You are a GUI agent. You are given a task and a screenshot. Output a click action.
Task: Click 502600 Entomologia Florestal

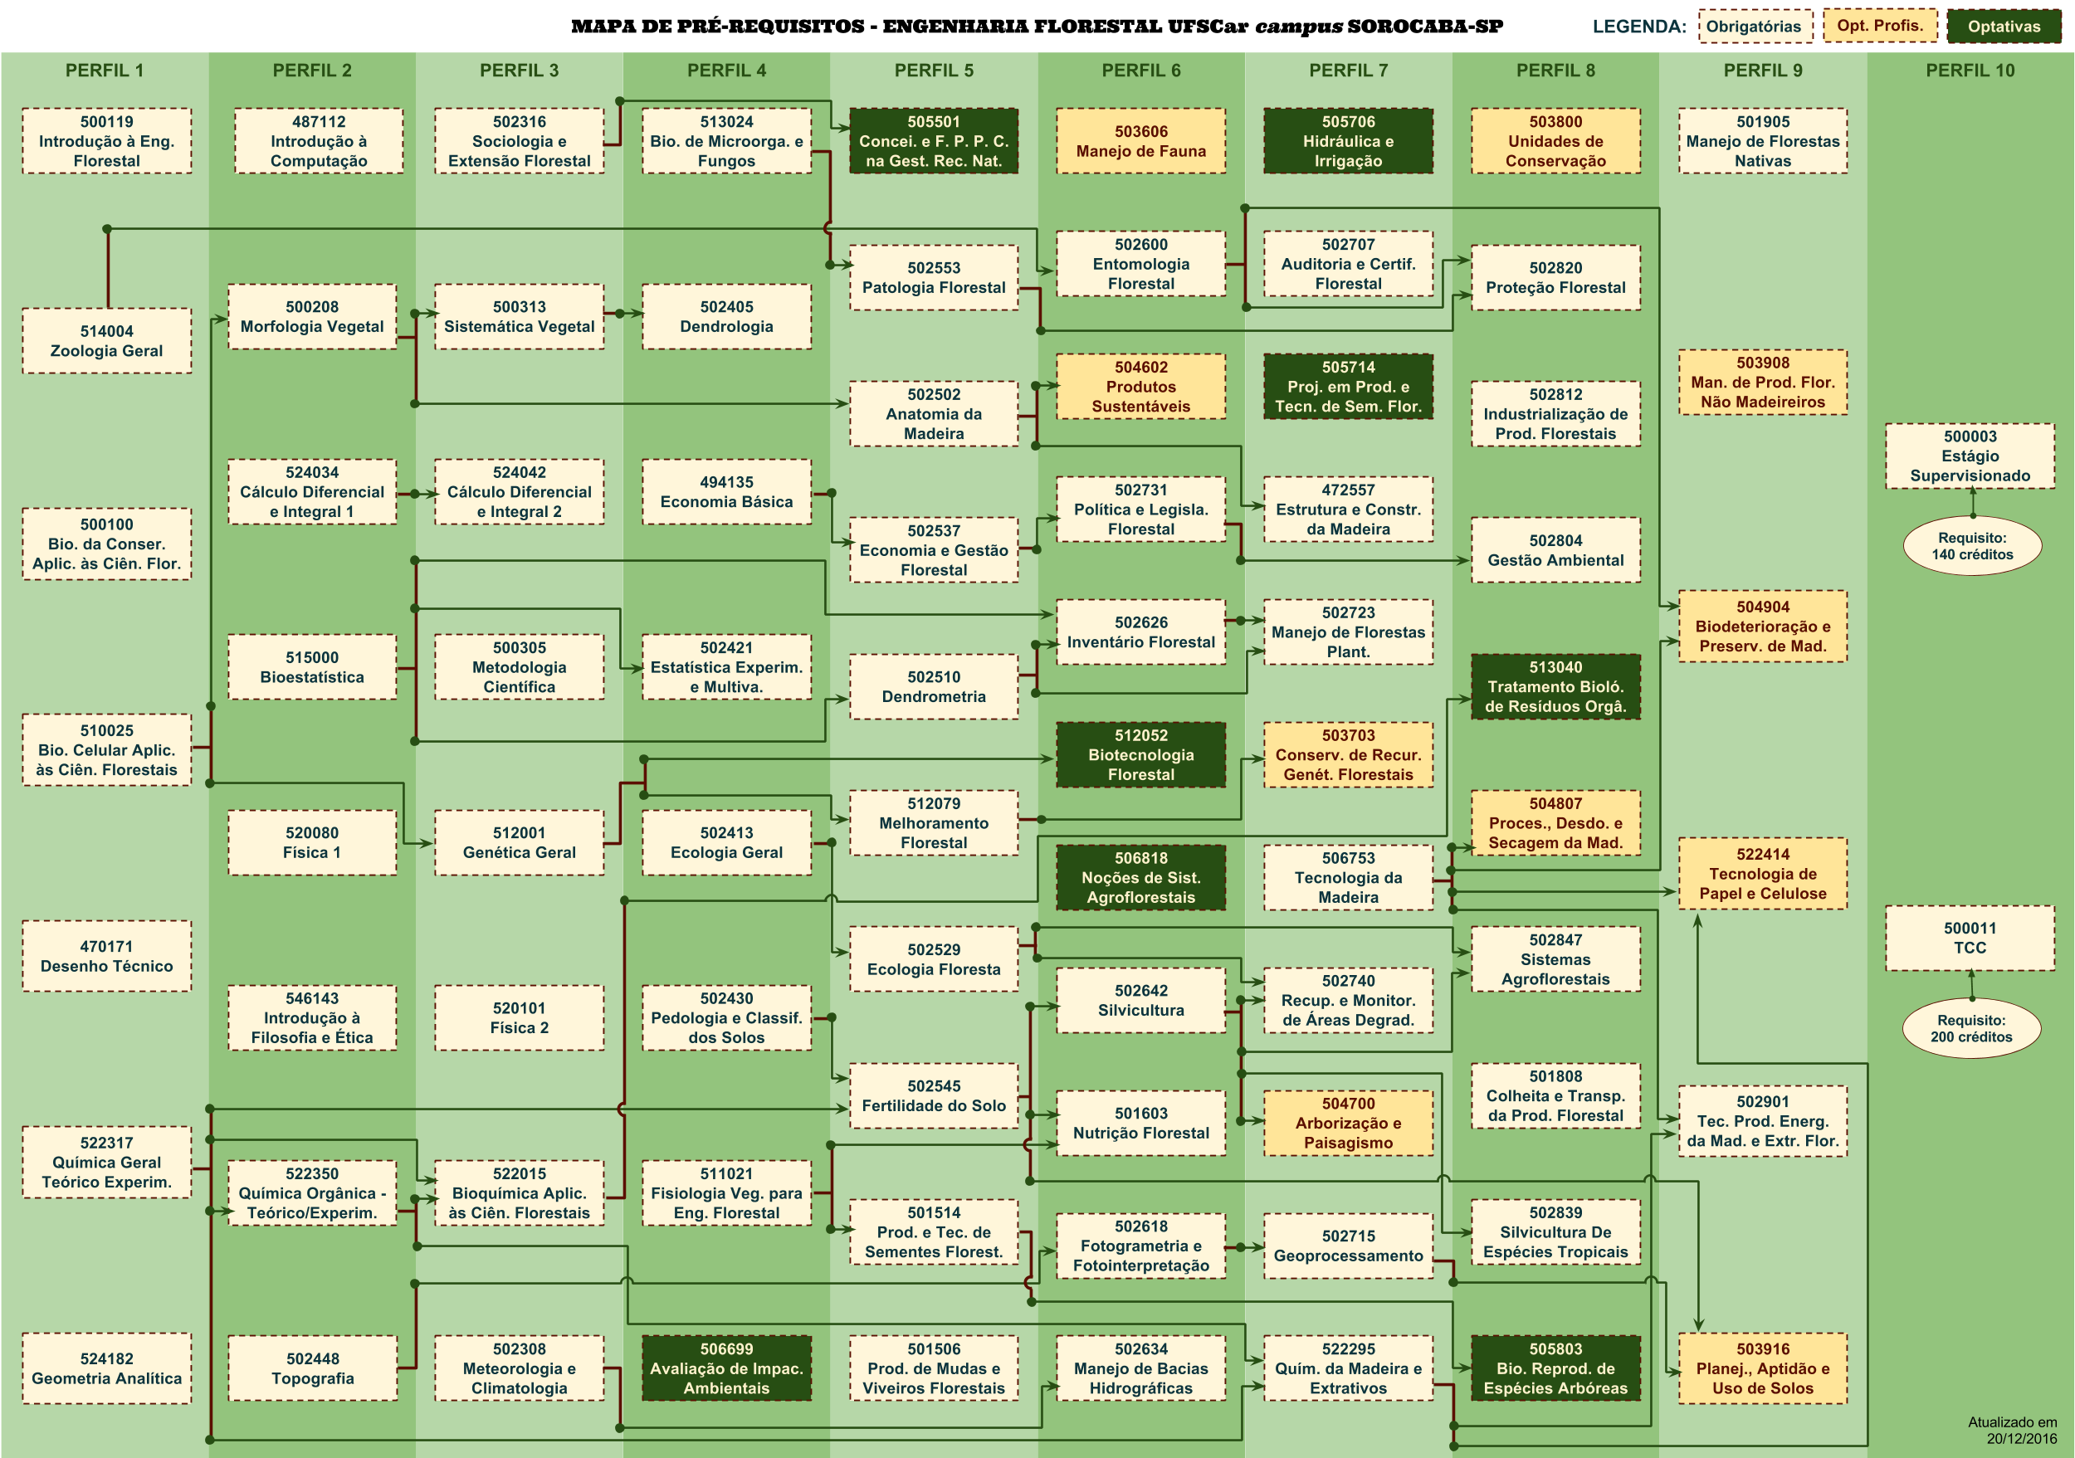click(1141, 264)
